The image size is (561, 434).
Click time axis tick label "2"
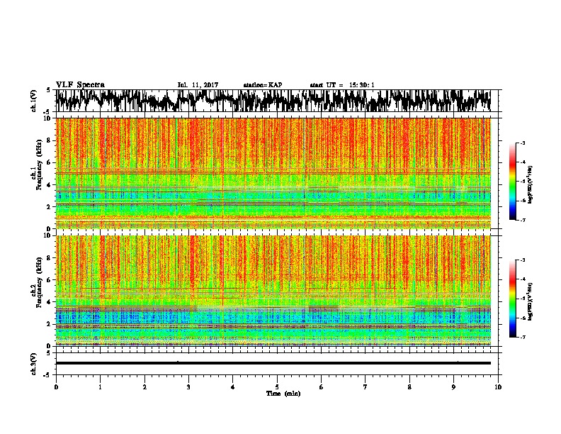tap(144, 387)
